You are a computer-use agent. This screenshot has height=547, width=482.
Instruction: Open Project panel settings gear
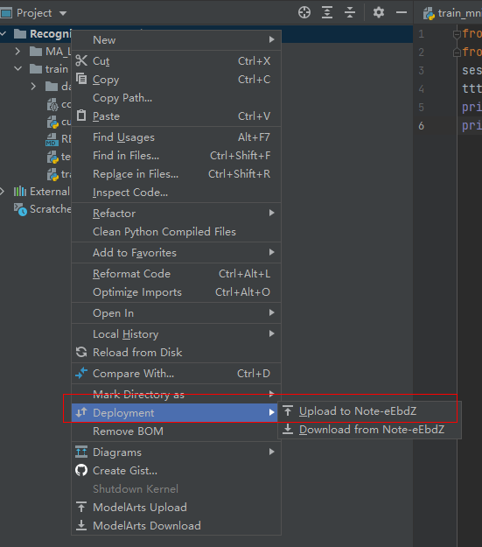(x=379, y=12)
